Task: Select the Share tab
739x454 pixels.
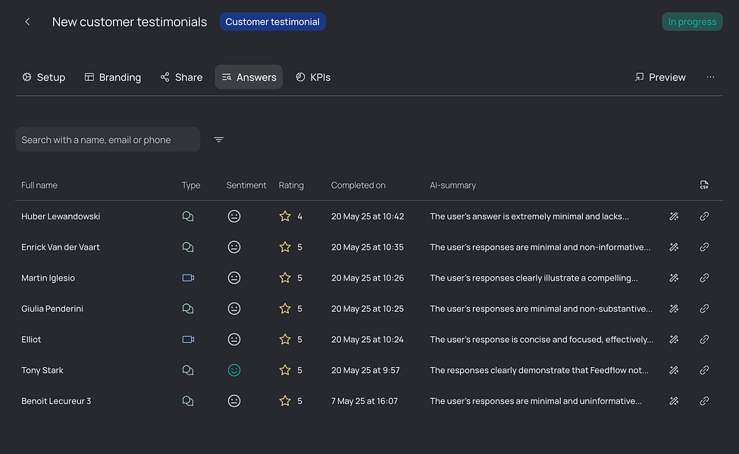Action: [x=181, y=77]
